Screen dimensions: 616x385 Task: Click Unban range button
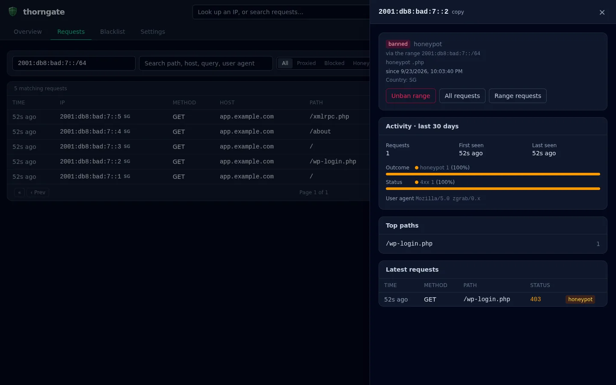coord(411,96)
